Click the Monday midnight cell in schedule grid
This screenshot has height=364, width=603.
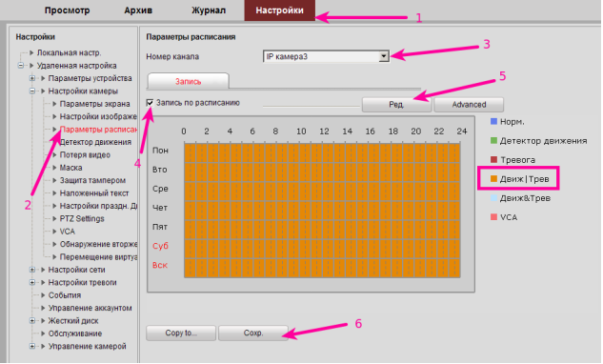point(188,152)
